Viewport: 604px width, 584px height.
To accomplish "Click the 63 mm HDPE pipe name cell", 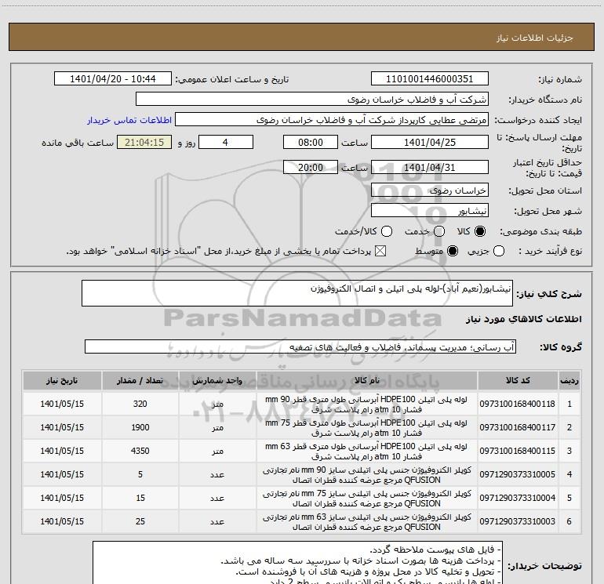I will coord(367,451).
